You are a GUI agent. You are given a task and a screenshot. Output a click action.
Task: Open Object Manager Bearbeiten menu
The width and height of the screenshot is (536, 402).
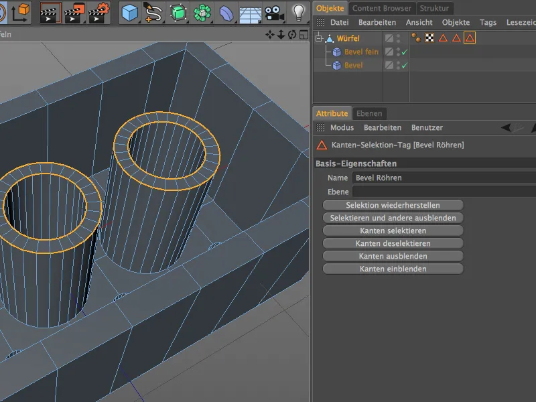click(377, 23)
